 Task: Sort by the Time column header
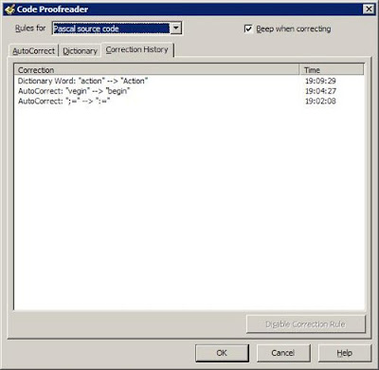click(332, 69)
